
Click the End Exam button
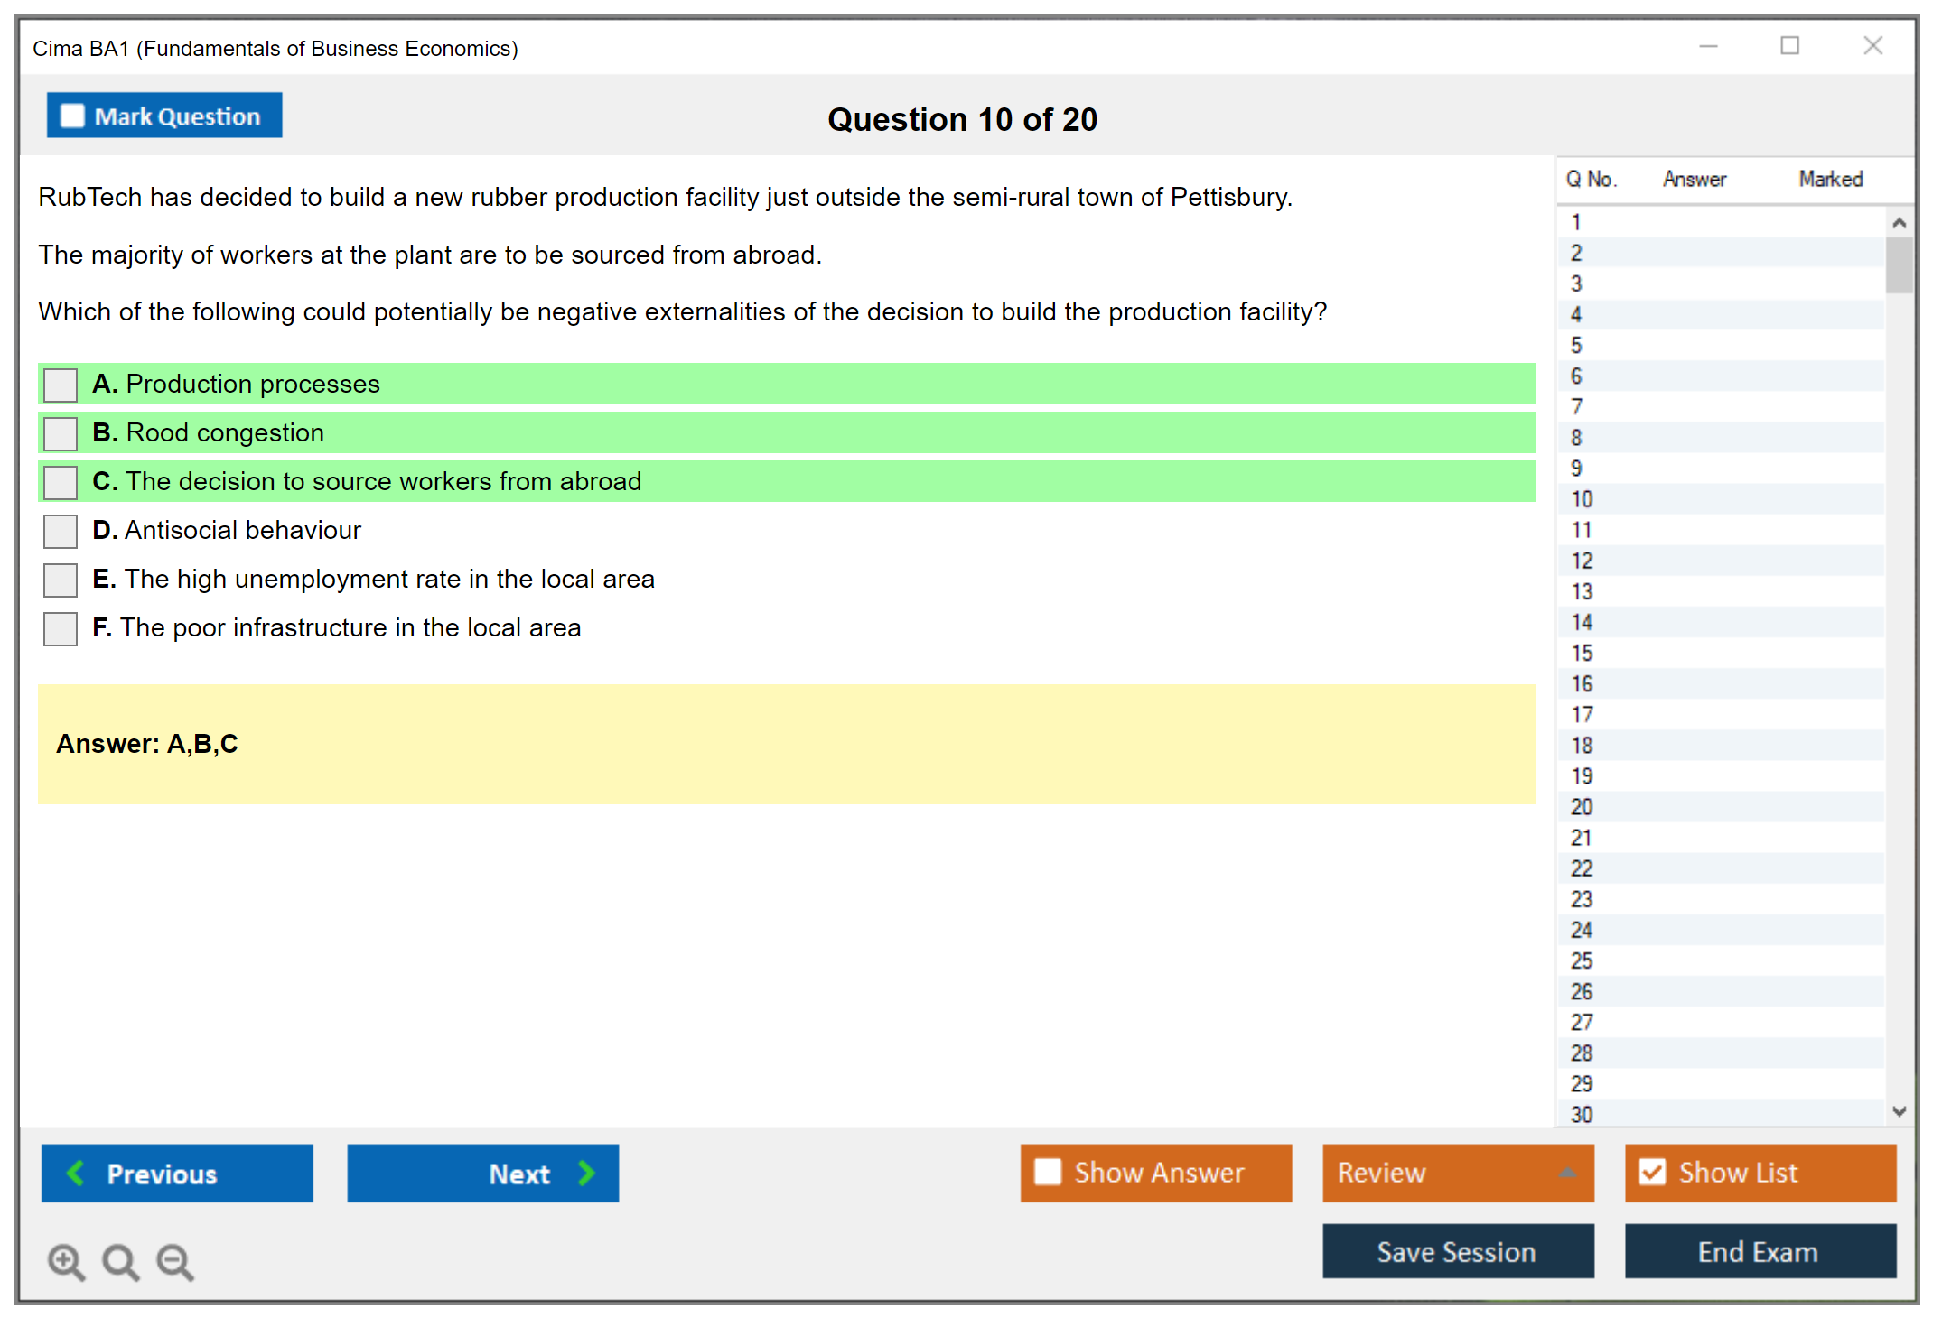point(1759,1251)
